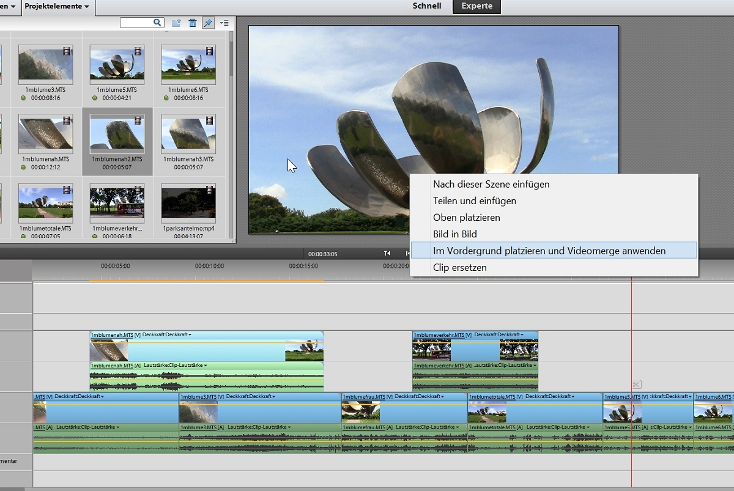The height and width of the screenshot is (491, 734).
Task: Select 'Bild in Bild' option
Action: click(455, 234)
